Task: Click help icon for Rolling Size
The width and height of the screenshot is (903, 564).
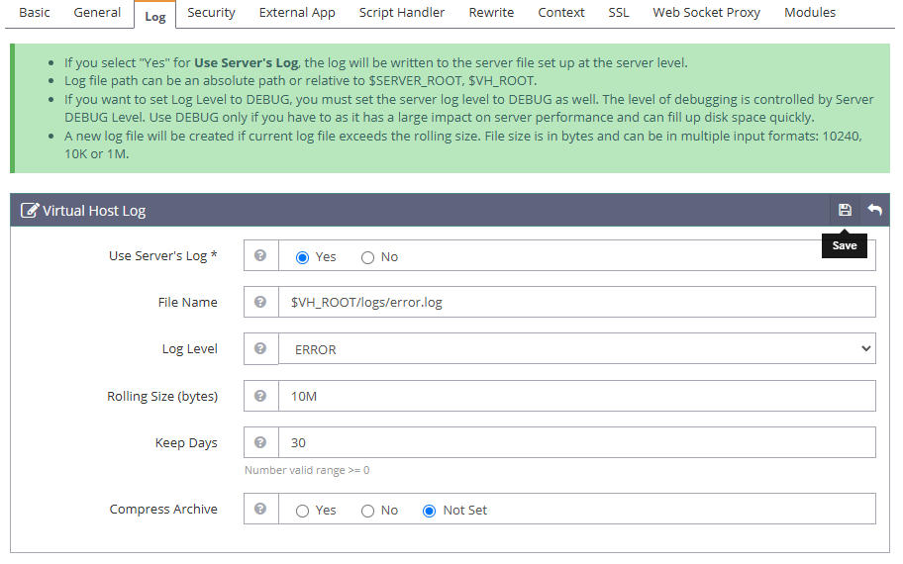Action: 260,396
